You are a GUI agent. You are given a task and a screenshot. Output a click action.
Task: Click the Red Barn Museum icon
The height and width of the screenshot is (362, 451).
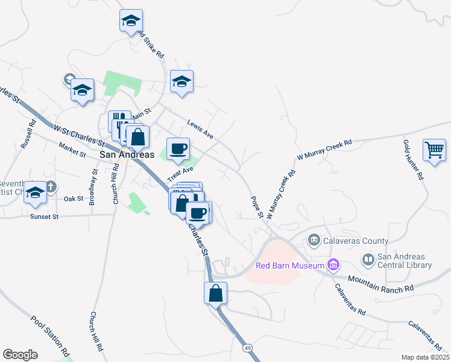click(x=333, y=265)
